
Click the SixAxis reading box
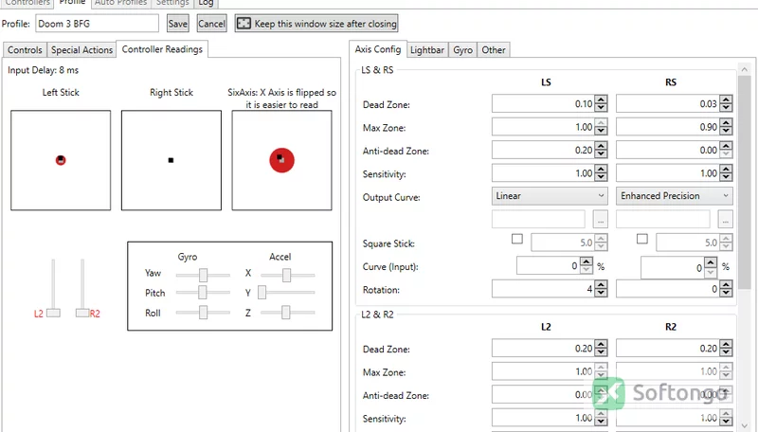point(281,160)
